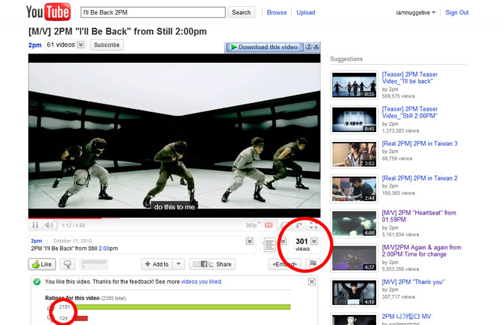Click the red dislikes rating bar
Viewport: 504px width, 325px height.
pos(81,318)
